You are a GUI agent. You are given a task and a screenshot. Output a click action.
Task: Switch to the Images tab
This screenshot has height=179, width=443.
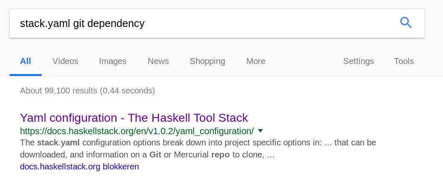(x=113, y=61)
